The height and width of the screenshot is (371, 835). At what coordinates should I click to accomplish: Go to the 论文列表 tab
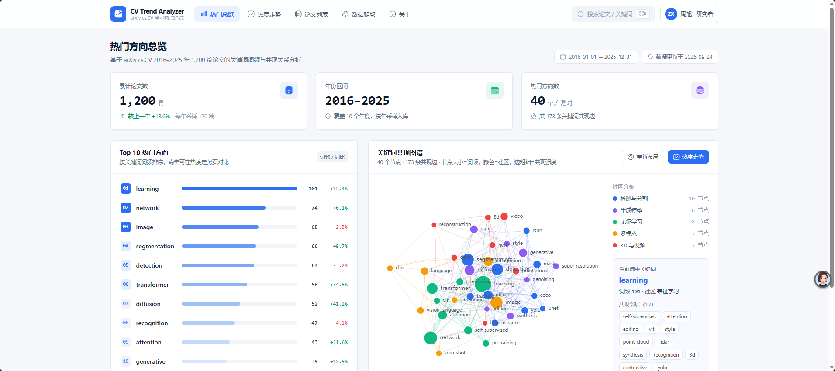(x=312, y=14)
